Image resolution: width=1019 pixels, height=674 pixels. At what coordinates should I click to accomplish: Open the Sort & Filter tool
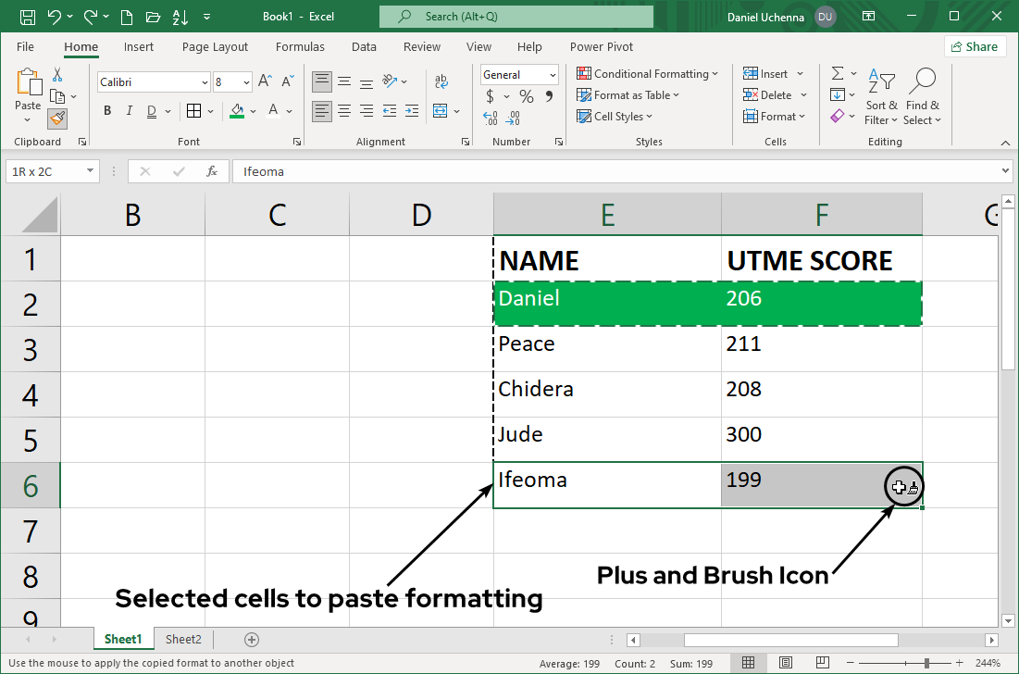click(x=880, y=97)
